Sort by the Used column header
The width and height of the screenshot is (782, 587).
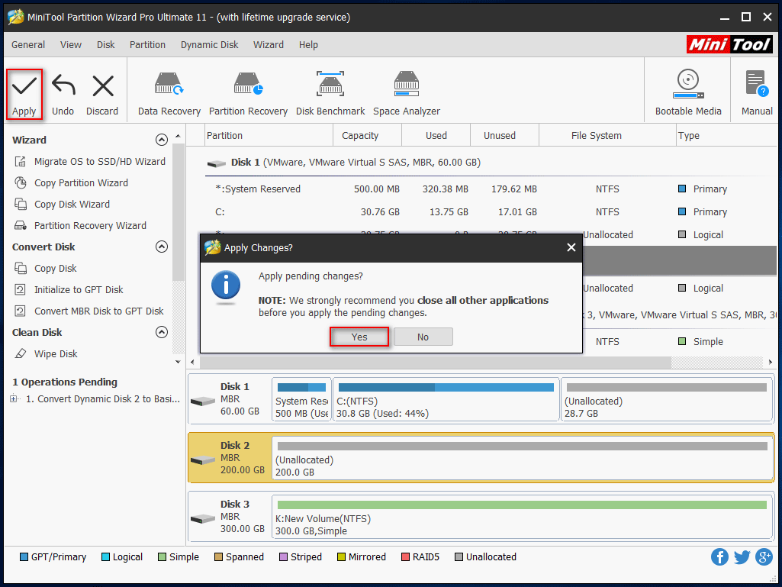(436, 136)
